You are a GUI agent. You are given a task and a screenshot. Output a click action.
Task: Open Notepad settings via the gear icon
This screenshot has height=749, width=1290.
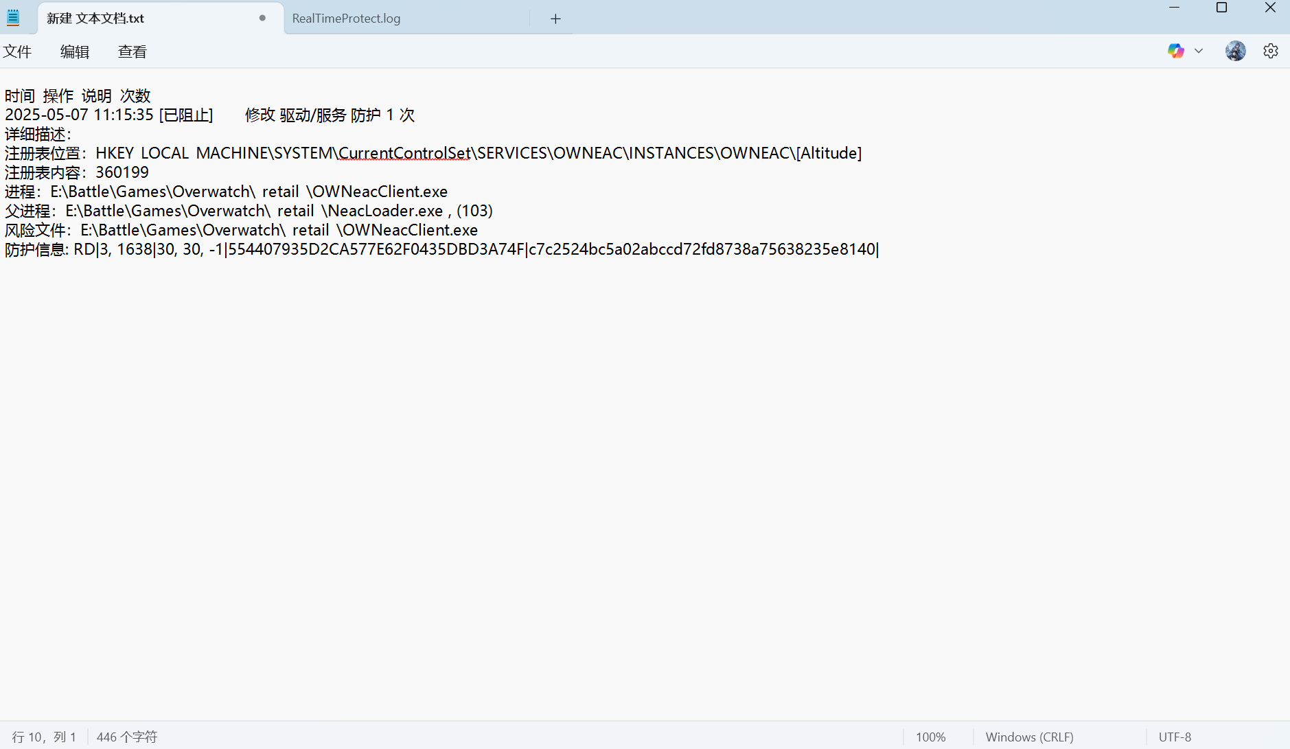pos(1270,51)
